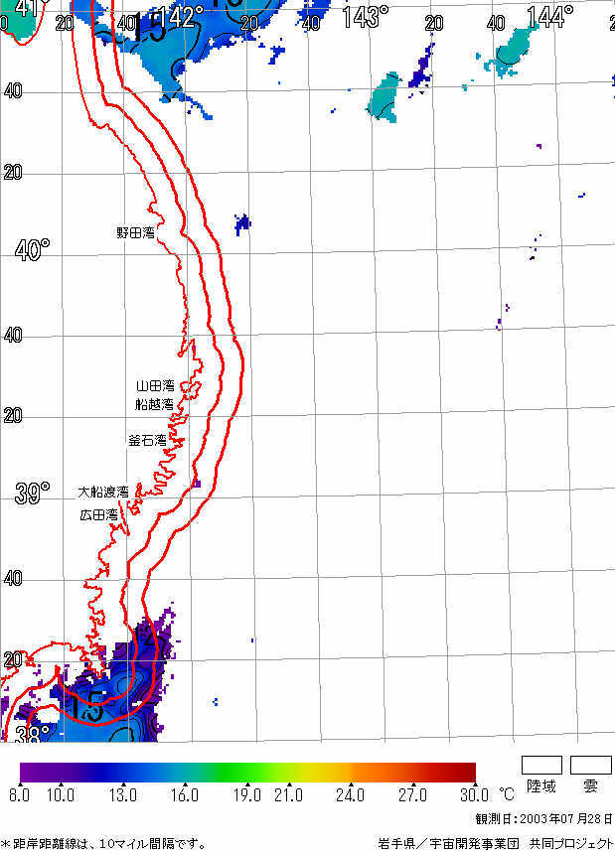Screen dimensions: 615x852
Task: Click the 24.0 legend value
Action: (x=350, y=795)
